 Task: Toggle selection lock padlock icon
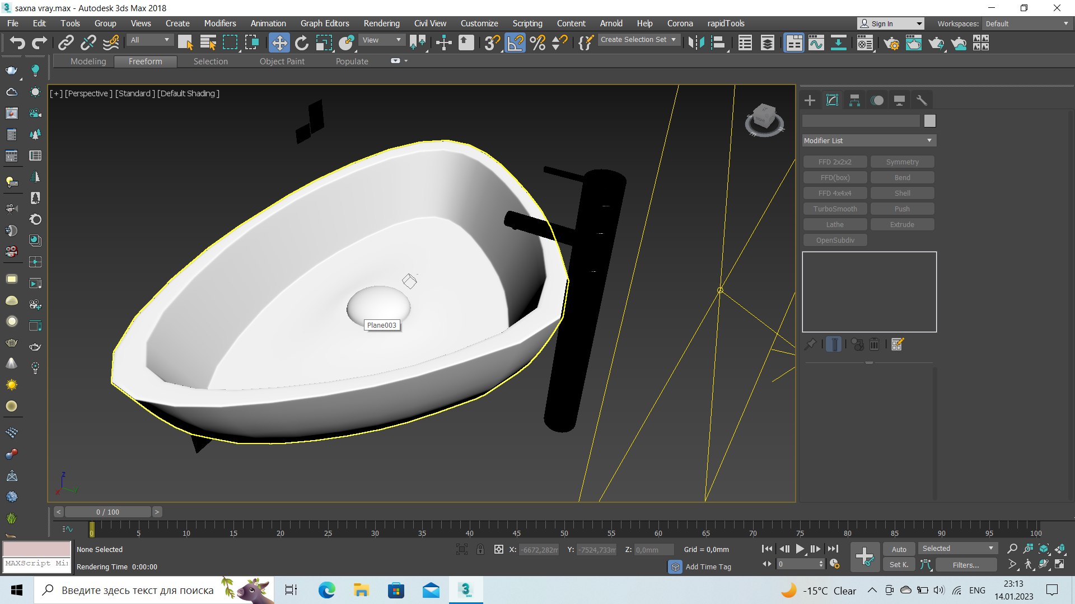(x=480, y=549)
